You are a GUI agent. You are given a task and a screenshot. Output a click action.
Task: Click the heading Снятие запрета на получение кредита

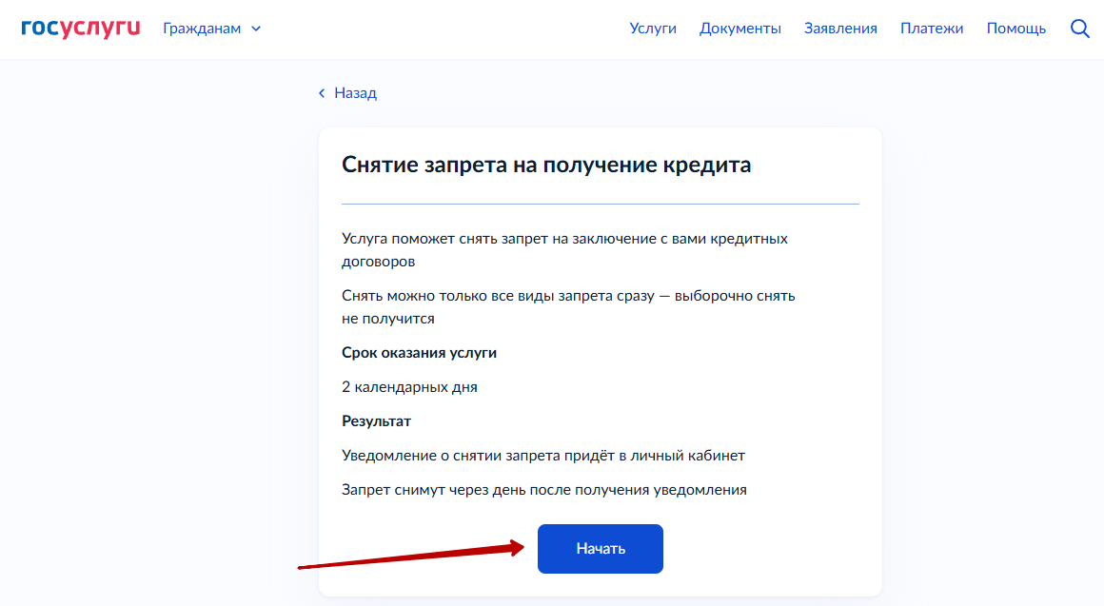pyautogui.click(x=546, y=165)
